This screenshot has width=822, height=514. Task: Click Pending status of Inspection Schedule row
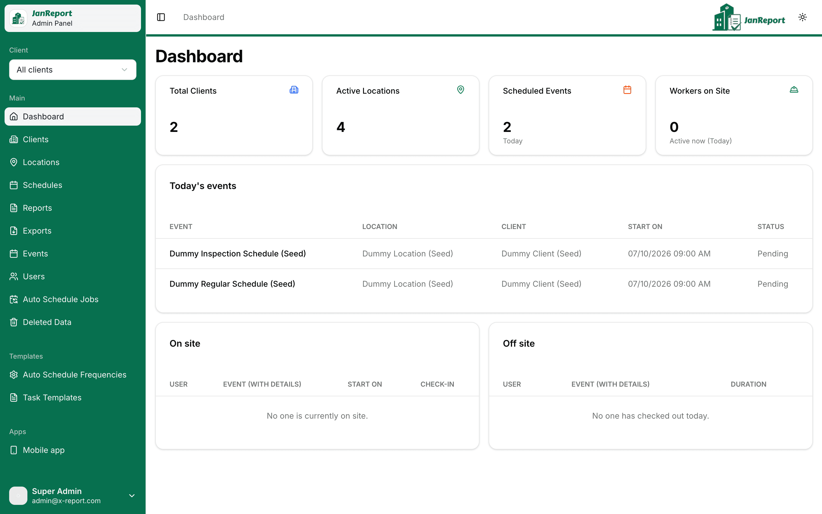point(772,254)
